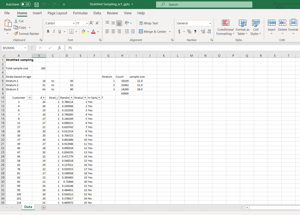Viewport: 300px width, 215px height.
Task: Open Conditional Formatting menu
Action: point(225,27)
